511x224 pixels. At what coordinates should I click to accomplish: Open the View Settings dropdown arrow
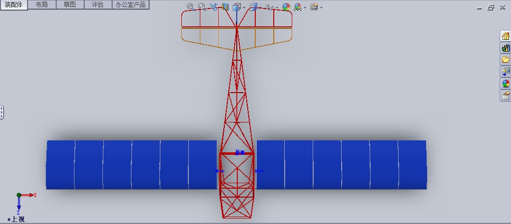pos(322,7)
